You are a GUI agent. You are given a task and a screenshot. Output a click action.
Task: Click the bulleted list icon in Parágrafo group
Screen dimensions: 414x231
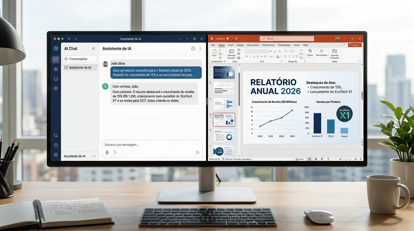286,51
